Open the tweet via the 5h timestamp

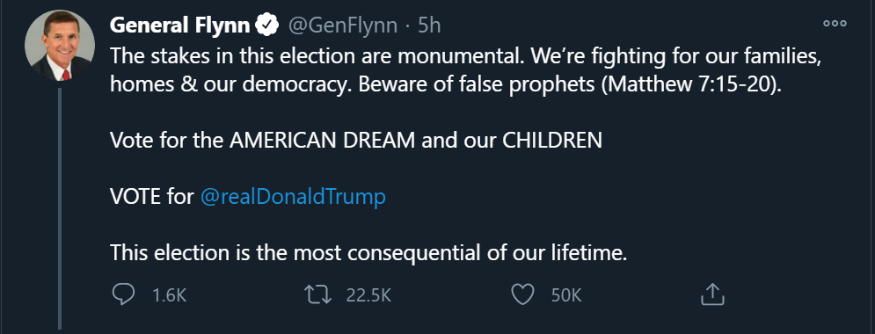pos(430,25)
